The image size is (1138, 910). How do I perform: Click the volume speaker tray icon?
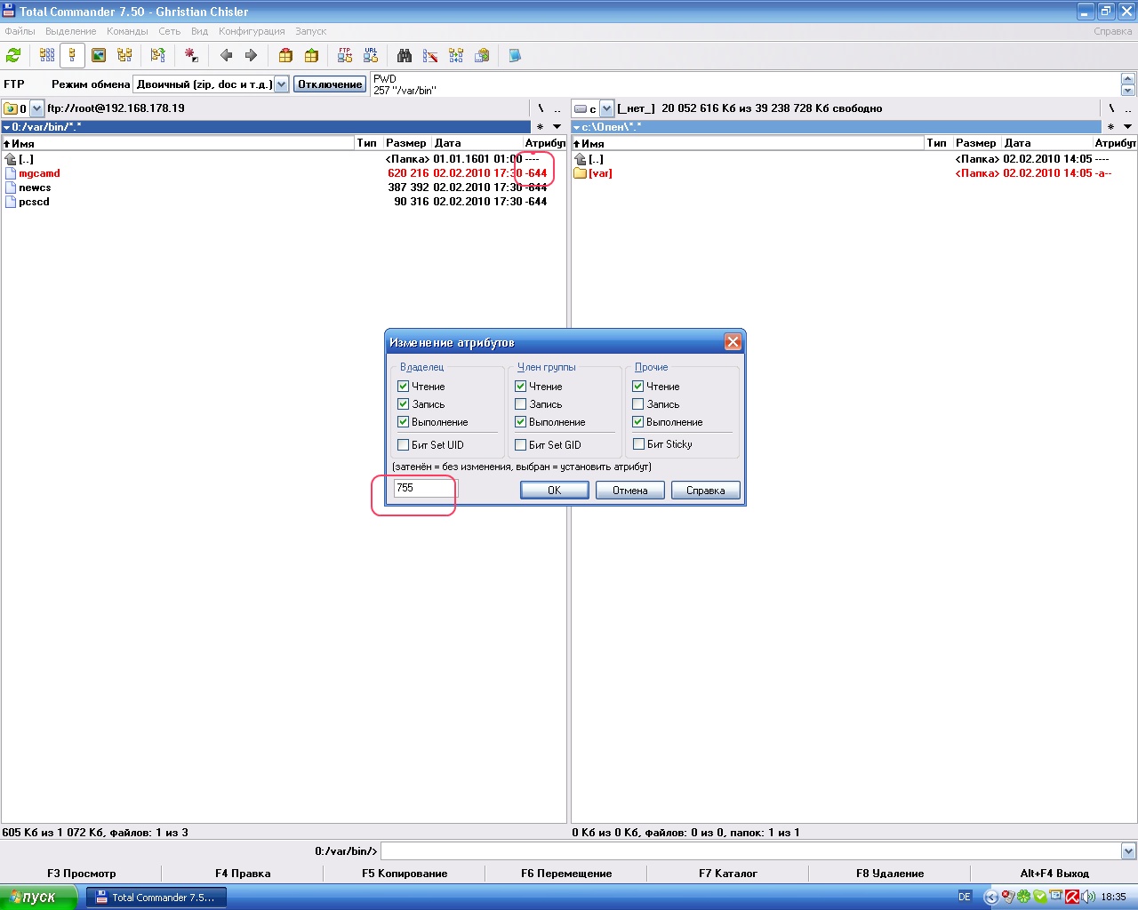pos(1088,897)
